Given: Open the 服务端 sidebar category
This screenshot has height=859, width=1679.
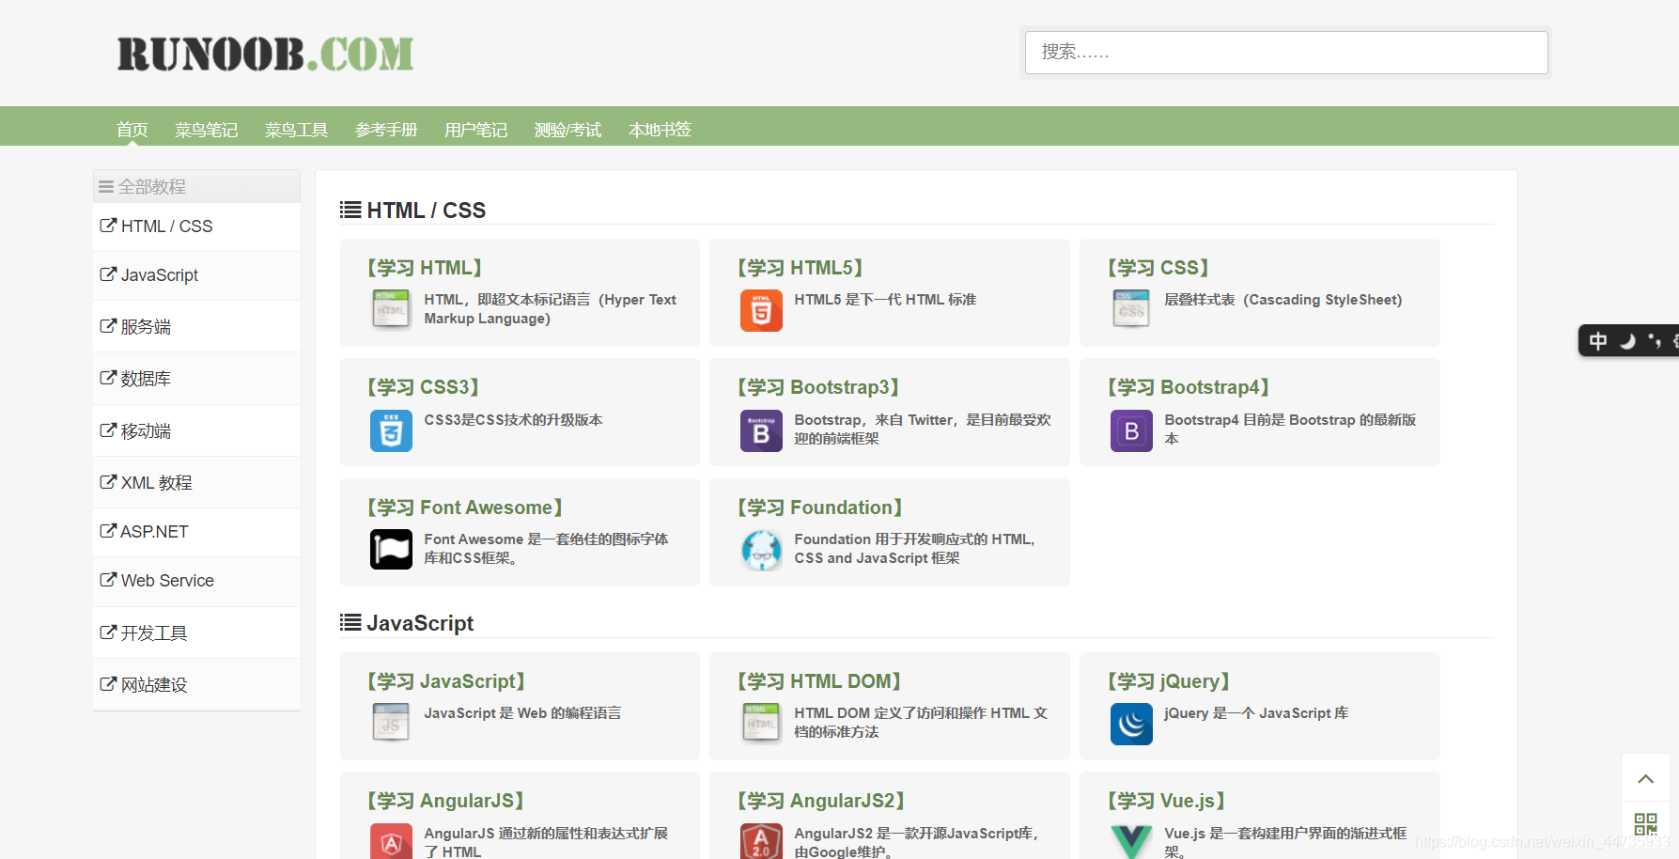Looking at the screenshot, I should [196, 326].
